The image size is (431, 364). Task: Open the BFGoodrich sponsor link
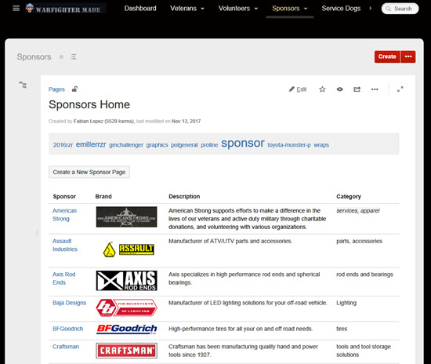click(68, 329)
